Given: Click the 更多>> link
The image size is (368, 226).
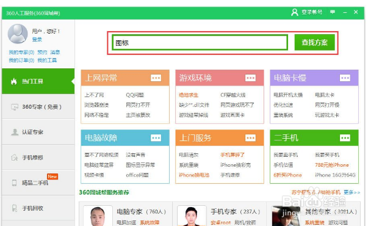Looking at the screenshot, I should 352,192.
